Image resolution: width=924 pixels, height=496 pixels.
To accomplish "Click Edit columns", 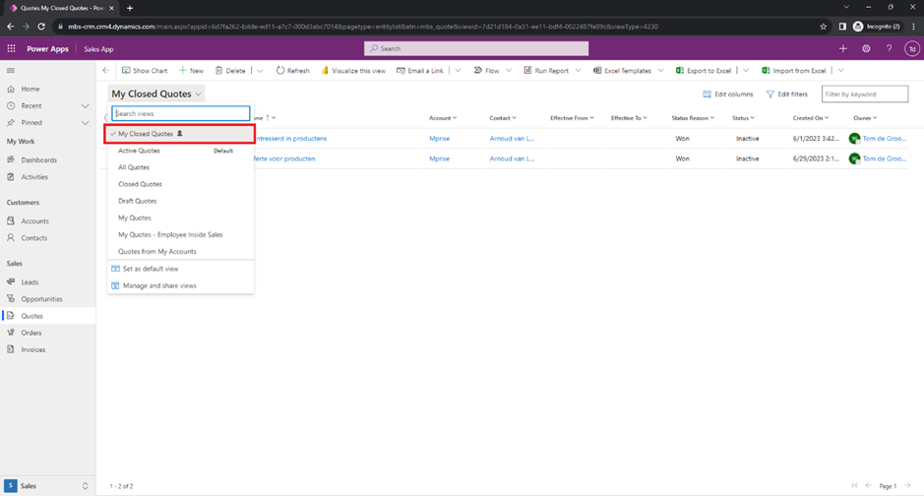I will point(728,94).
